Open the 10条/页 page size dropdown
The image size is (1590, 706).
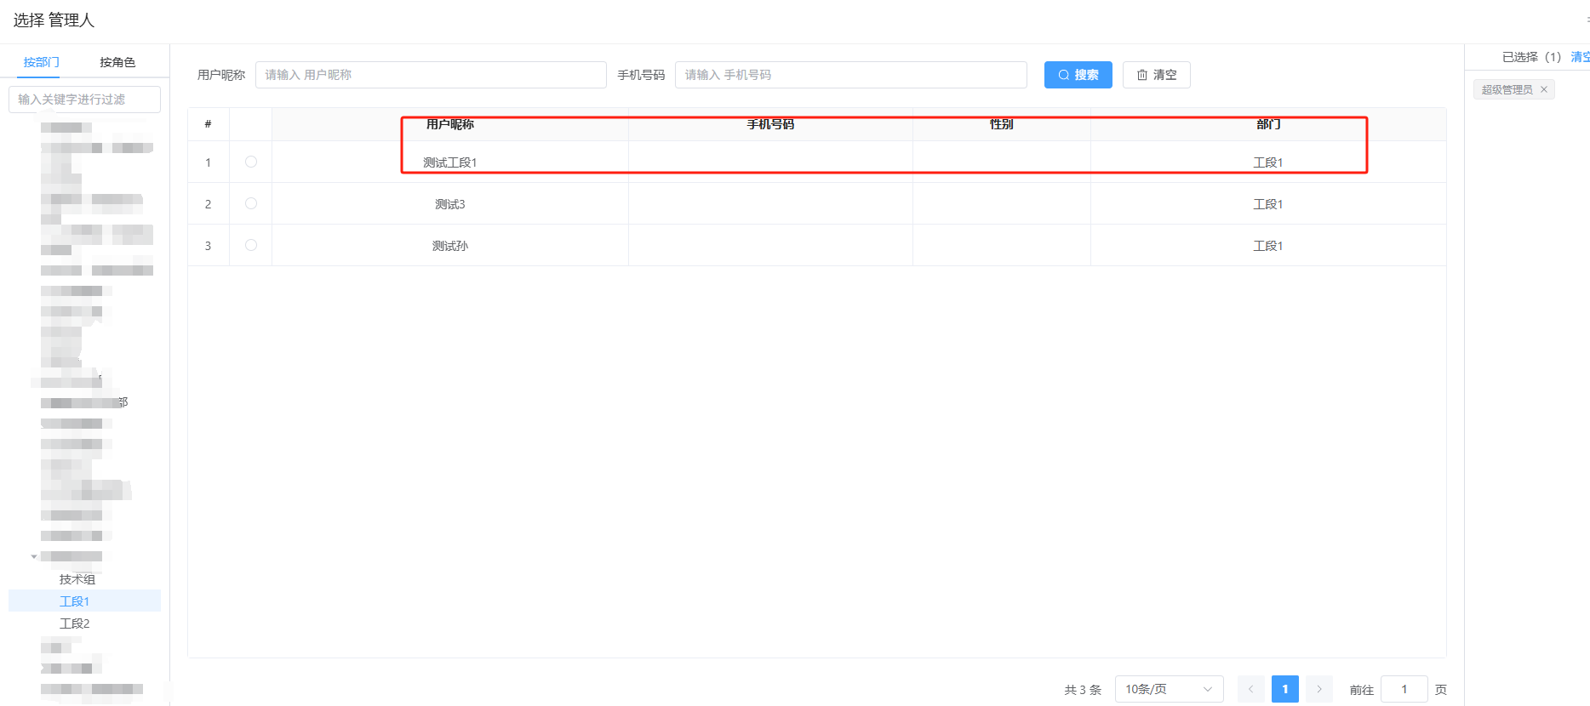pyautogui.click(x=1168, y=689)
